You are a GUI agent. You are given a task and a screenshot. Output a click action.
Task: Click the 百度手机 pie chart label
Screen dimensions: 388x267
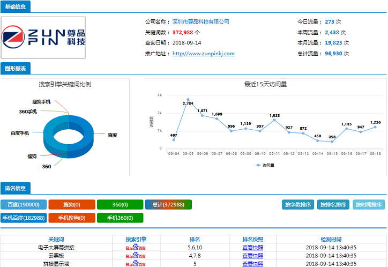(20, 133)
